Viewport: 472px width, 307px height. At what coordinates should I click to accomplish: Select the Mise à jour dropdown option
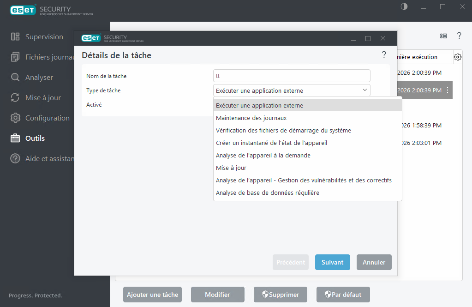coord(307,168)
